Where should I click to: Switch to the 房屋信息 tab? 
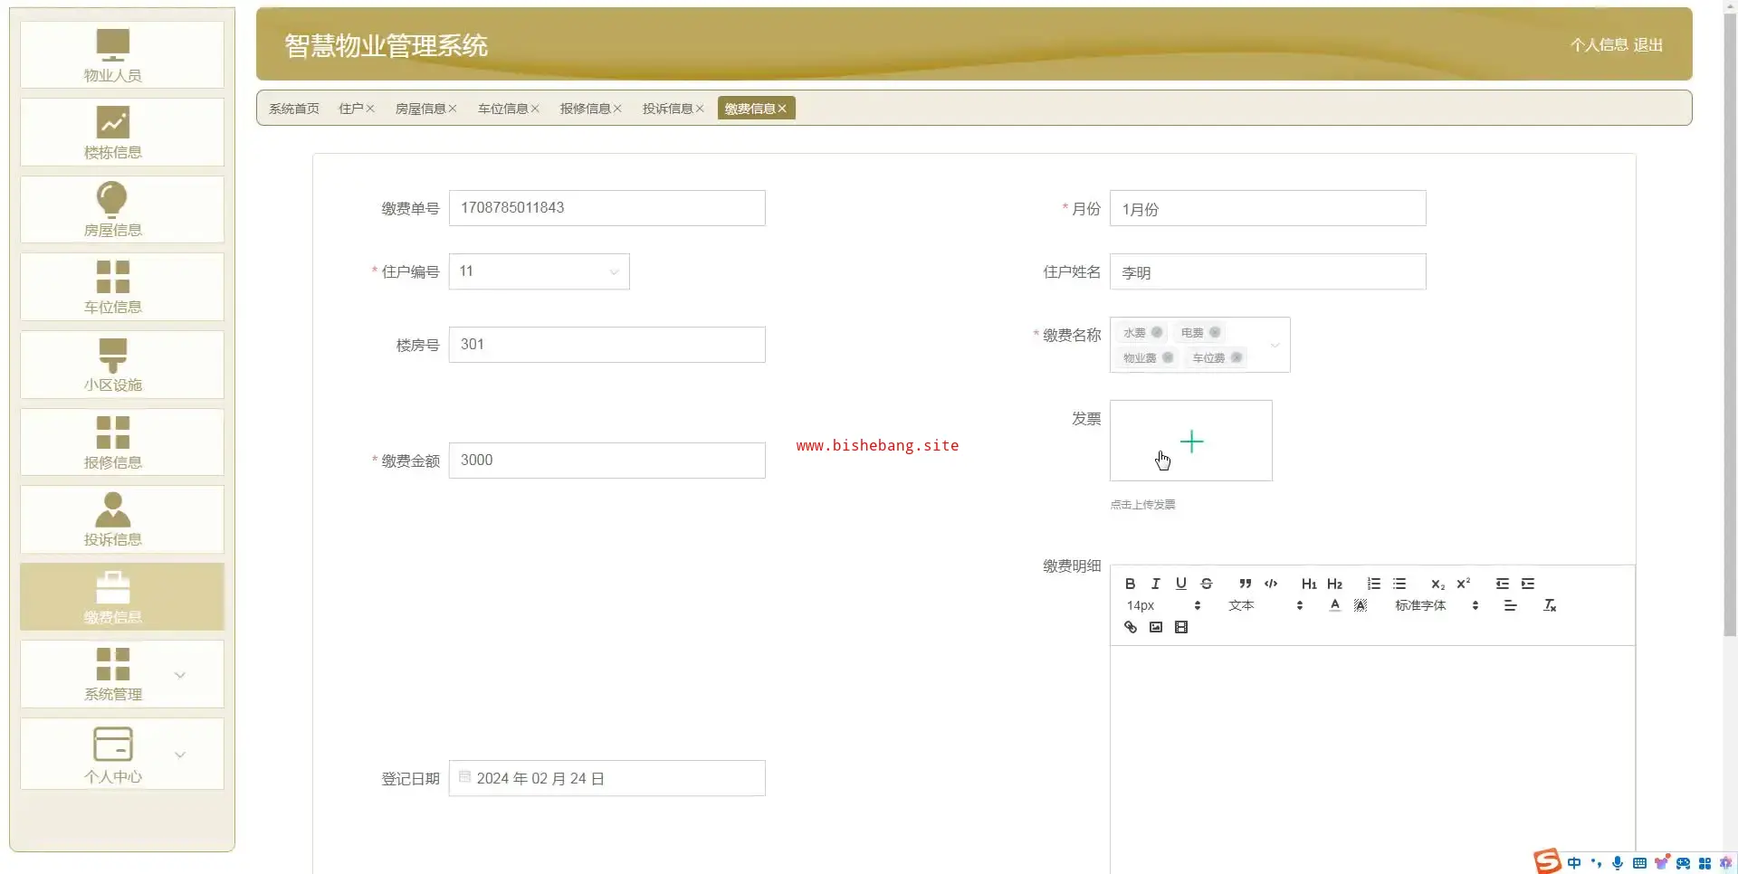pyautogui.click(x=420, y=109)
